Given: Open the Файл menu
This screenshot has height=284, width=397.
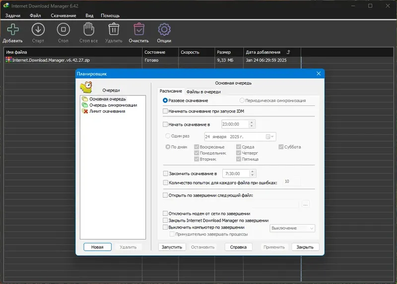Looking at the screenshot, I should tap(35, 15).
